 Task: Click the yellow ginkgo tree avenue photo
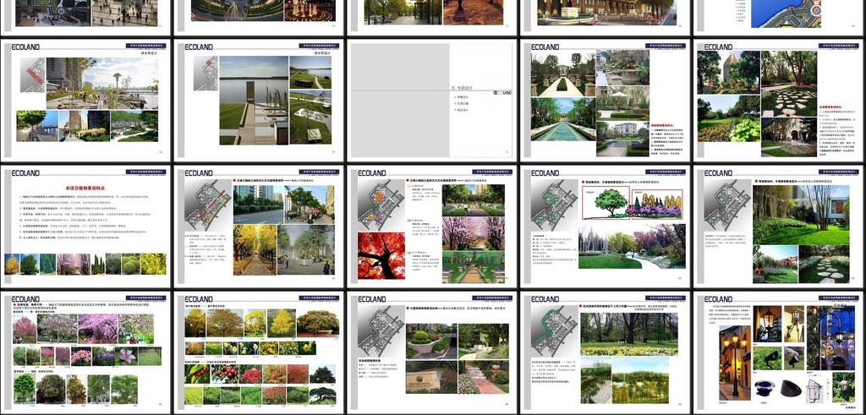pos(254,249)
